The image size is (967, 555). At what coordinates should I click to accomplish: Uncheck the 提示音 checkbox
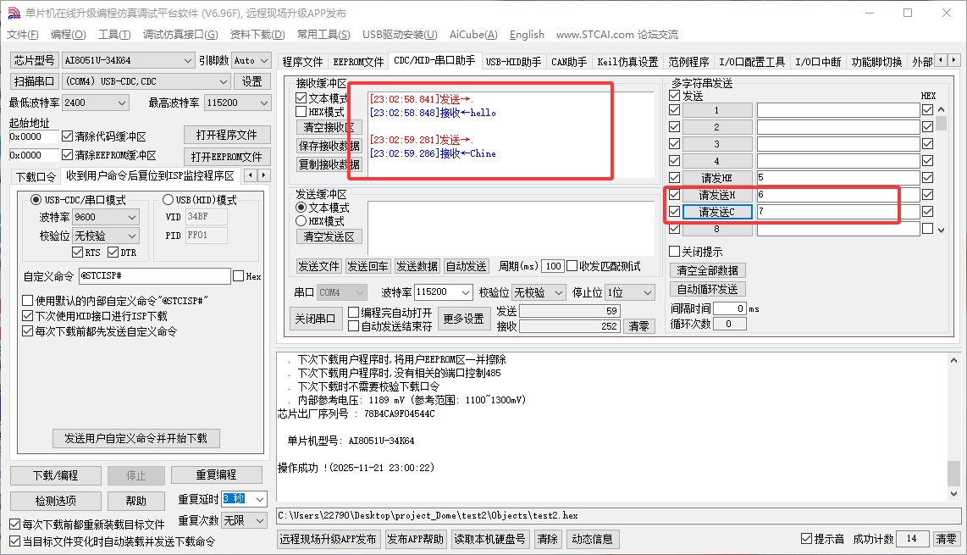(804, 538)
